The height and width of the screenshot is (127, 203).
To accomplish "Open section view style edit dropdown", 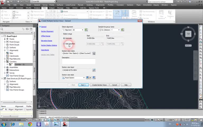I will click(x=90, y=78).
